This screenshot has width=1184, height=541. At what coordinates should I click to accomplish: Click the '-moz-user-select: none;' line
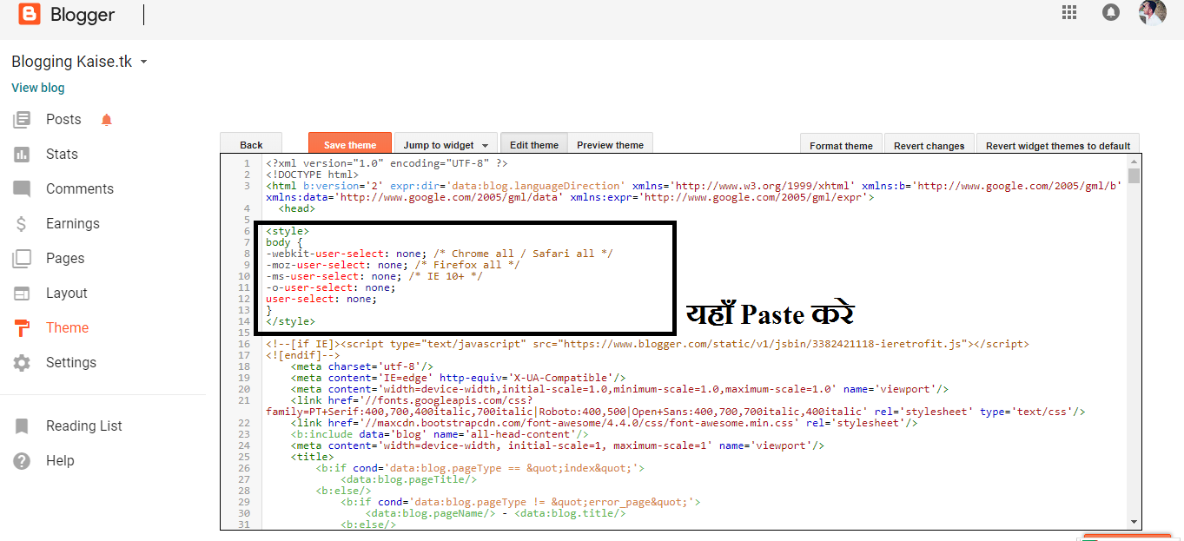pos(393,265)
